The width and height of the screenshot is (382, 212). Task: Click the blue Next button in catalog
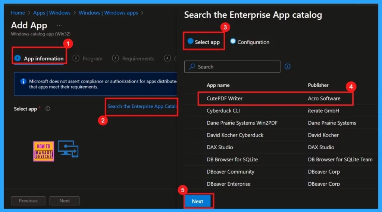[198, 201]
